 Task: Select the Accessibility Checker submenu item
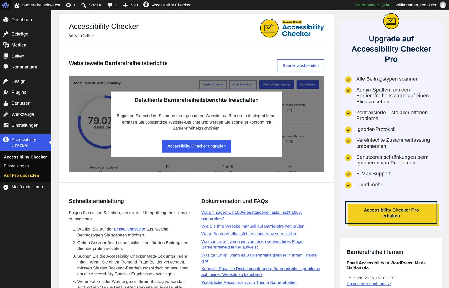[x=25, y=157]
